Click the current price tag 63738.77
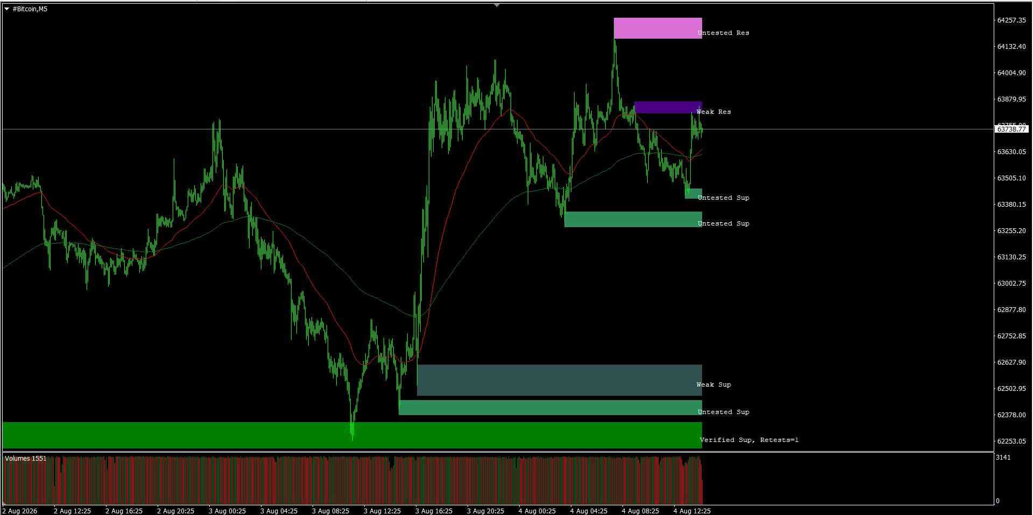The image size is (1033, 515). 1011,129
